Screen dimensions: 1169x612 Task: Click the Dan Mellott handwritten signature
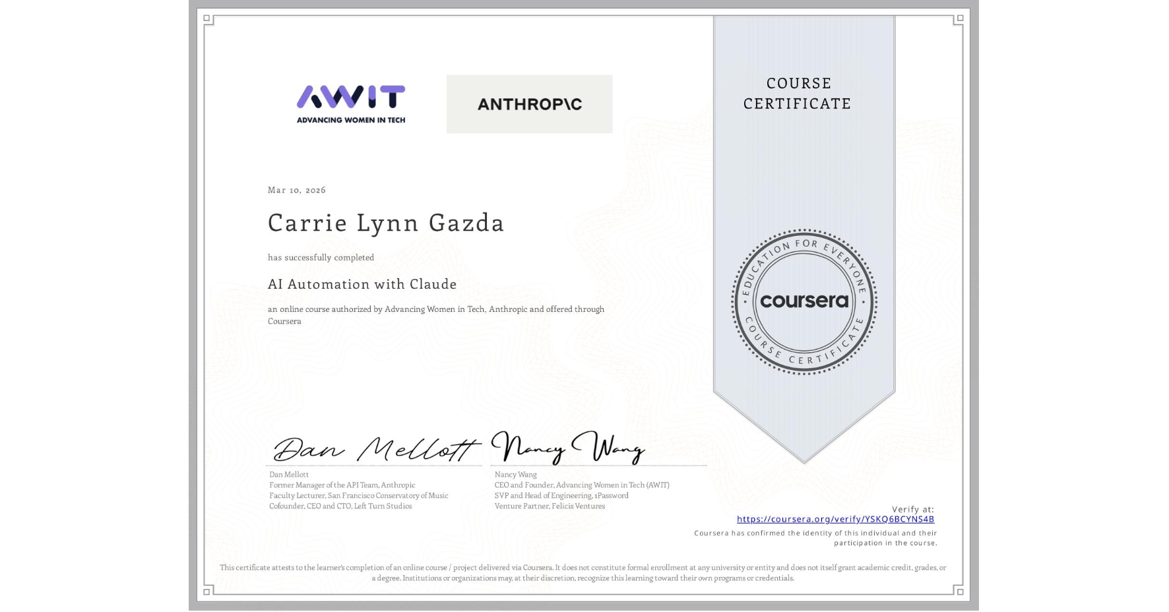click(x=376, y=449)
